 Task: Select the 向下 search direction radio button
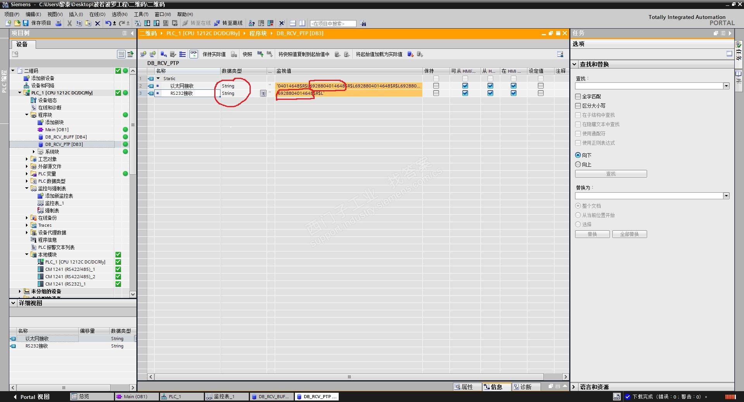(578, 155)
